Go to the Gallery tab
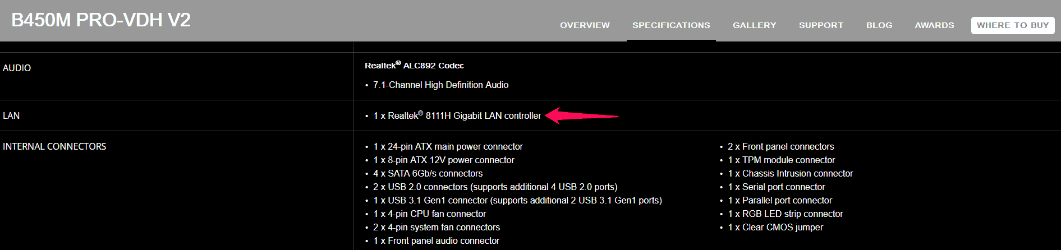The width and height of the screenshot is (1061, 250). [754, 25]
